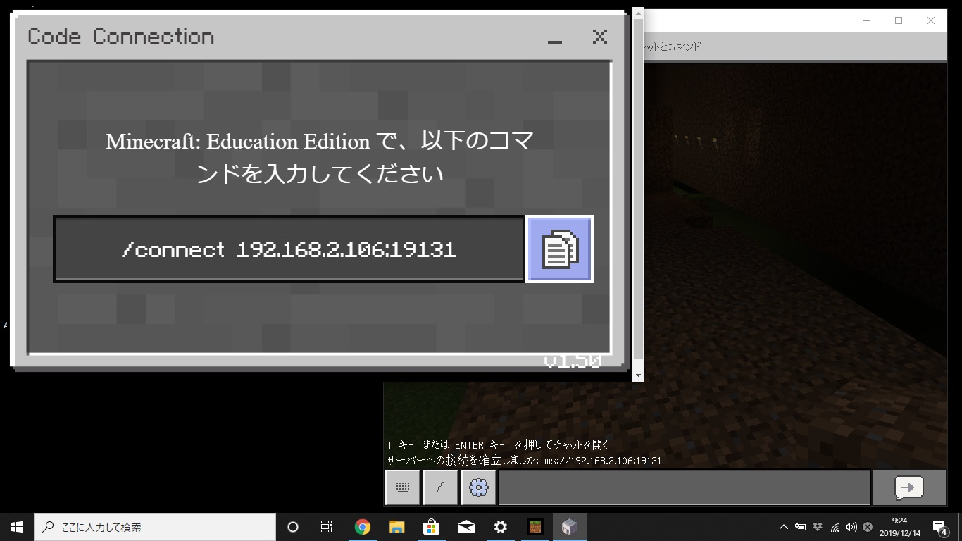
Task: Send the chat message with arrow button
Action: point(908,487)
